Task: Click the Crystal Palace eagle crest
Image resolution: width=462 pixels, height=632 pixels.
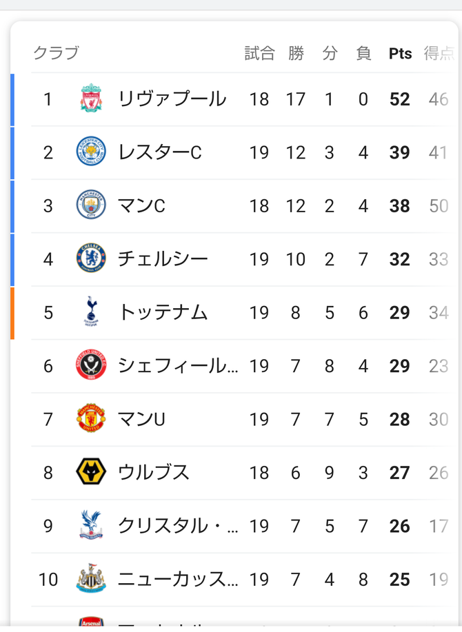Action: (x=91, y=524)
